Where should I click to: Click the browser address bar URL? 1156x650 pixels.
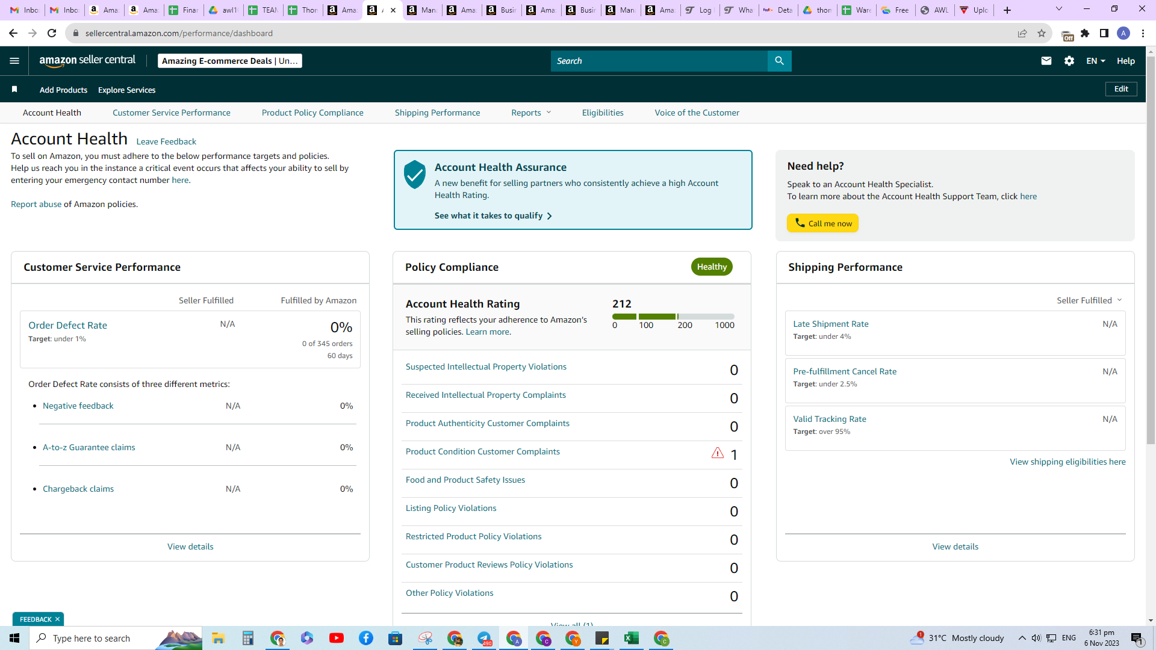(x=179, y=33)
